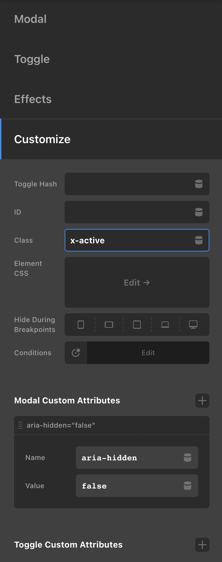Add a new Toggle Custom Attribute
Viewport: 222px width, 562px height.
click(x=202, y=545)
